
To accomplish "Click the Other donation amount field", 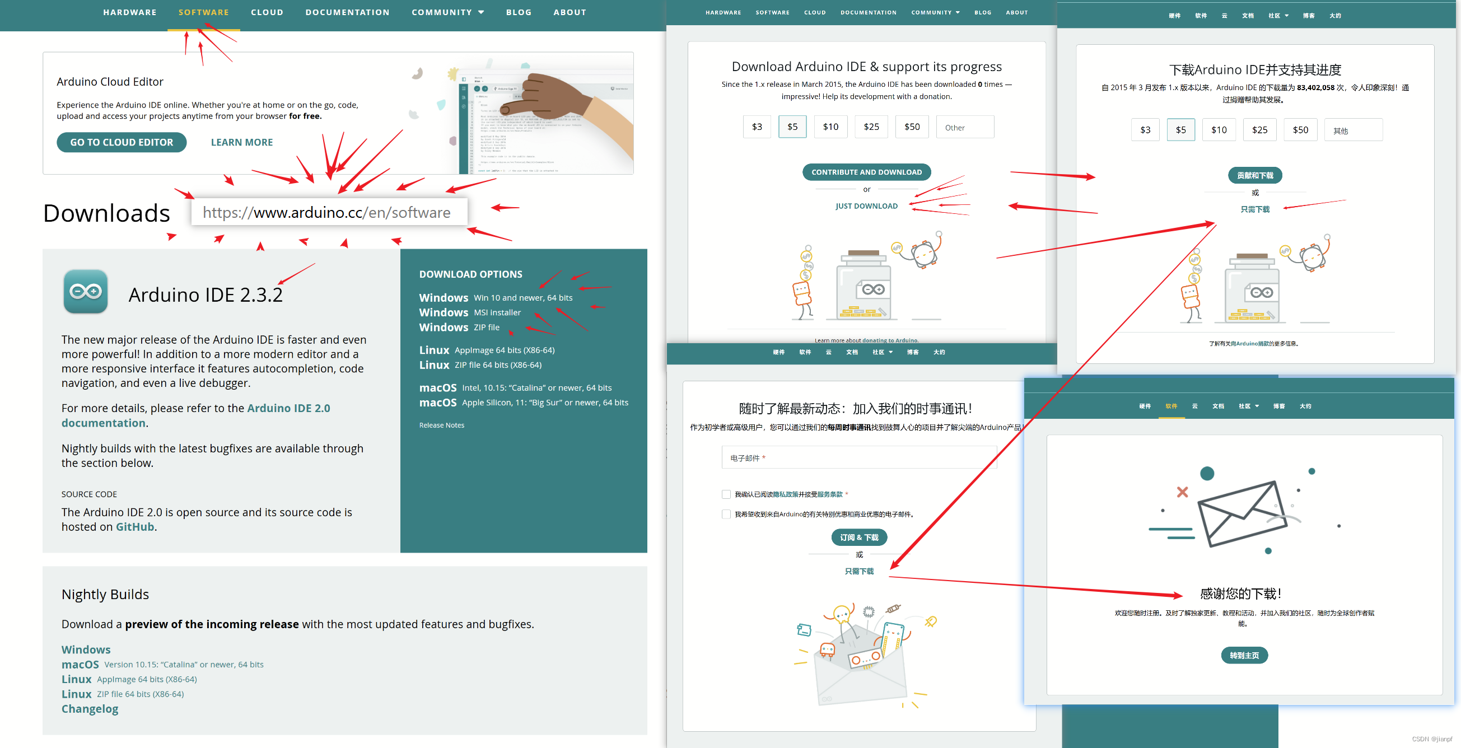I will (x=965, y=127).
